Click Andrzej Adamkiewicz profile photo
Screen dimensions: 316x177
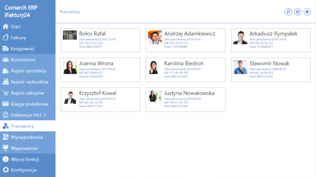point(155,37)
